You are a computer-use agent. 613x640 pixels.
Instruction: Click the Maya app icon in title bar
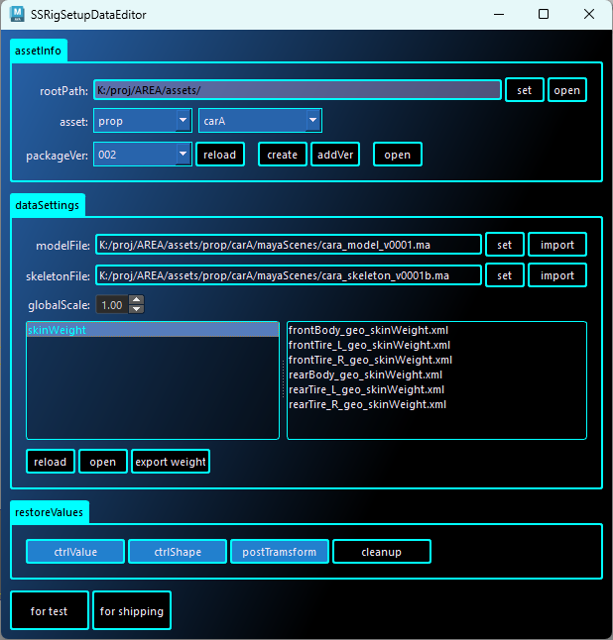point(19,15)
